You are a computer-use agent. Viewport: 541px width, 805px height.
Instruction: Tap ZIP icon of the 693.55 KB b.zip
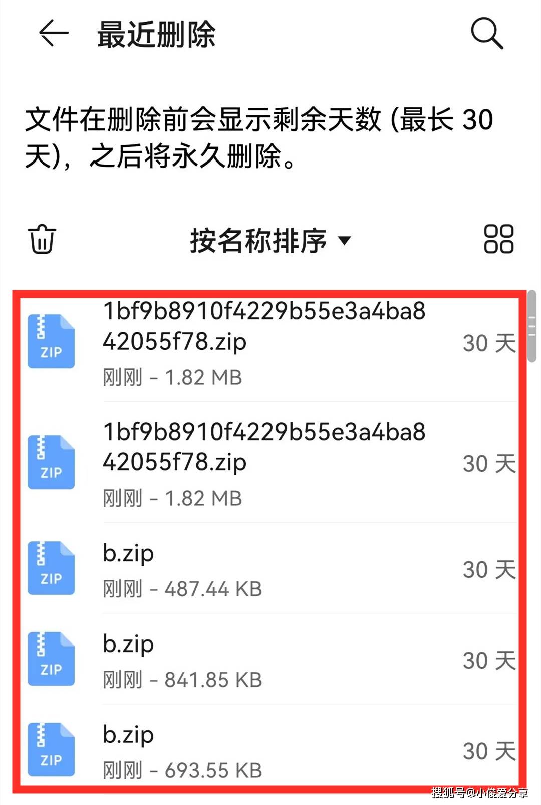coord(51,750)
